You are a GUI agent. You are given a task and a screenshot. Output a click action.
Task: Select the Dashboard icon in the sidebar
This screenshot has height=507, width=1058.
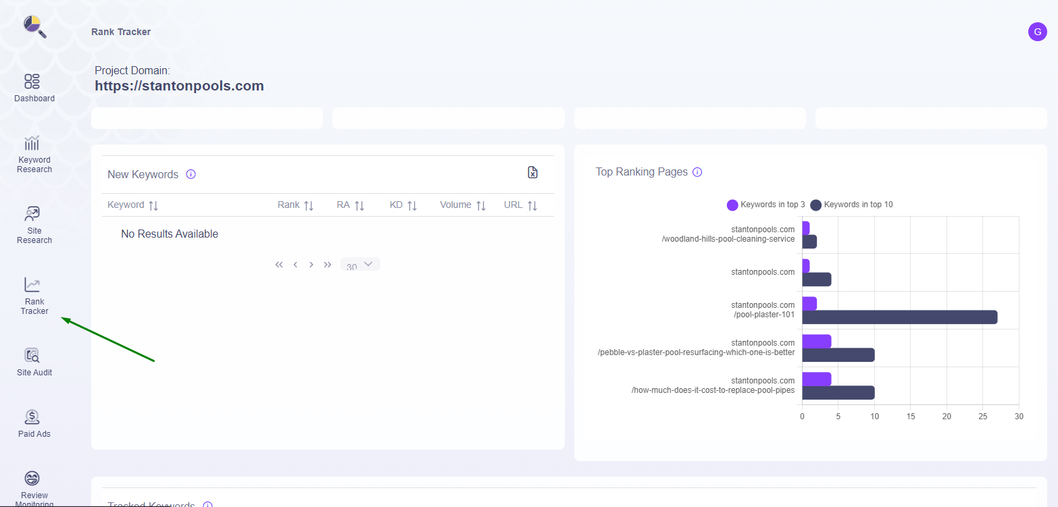32,81
